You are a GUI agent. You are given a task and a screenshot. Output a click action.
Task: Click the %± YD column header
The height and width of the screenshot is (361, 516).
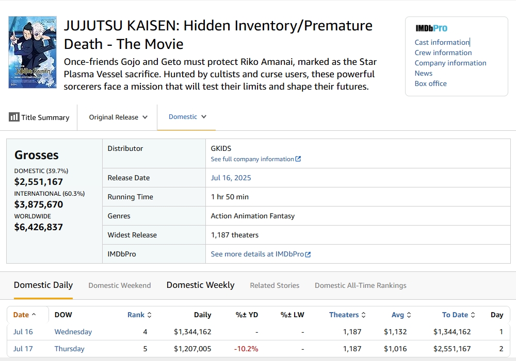(x=247, y=315)
